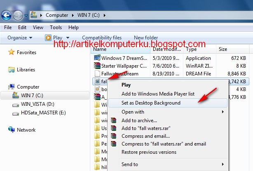Viewport: 253px width, 171px height.
Task: Open the View menu
Action: (x=38, y=27)
